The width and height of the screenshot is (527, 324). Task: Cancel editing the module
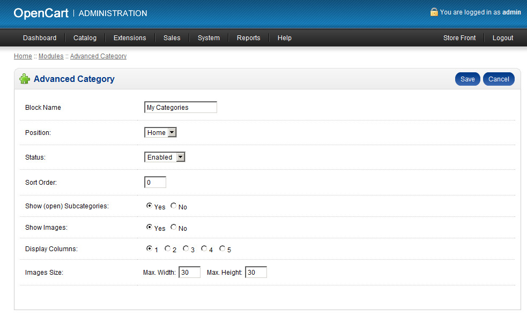[499, 79]
